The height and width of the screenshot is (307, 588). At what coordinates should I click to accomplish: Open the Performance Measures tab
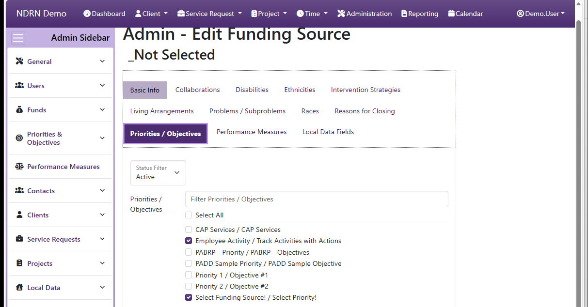[252, 132]
